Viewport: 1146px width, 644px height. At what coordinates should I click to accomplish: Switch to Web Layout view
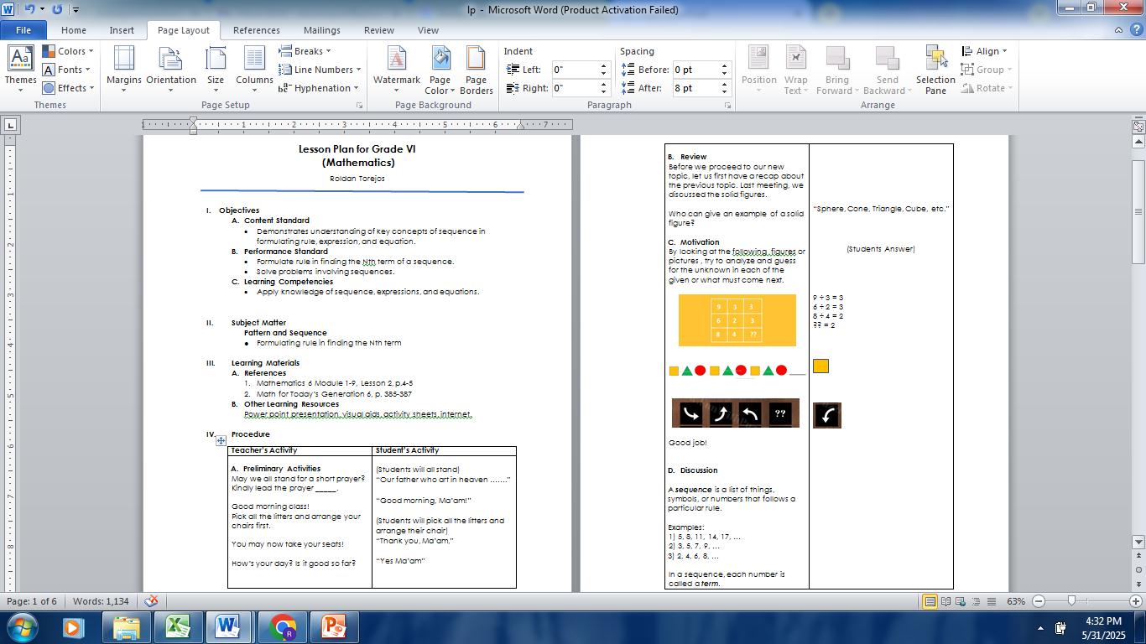point(961,601)
